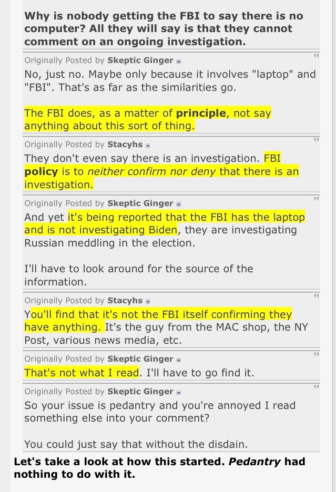The image size is (336, 492).
Task: Click Stacyhs name above 'You'll find' quote
Action: click(x=125, y=301)
